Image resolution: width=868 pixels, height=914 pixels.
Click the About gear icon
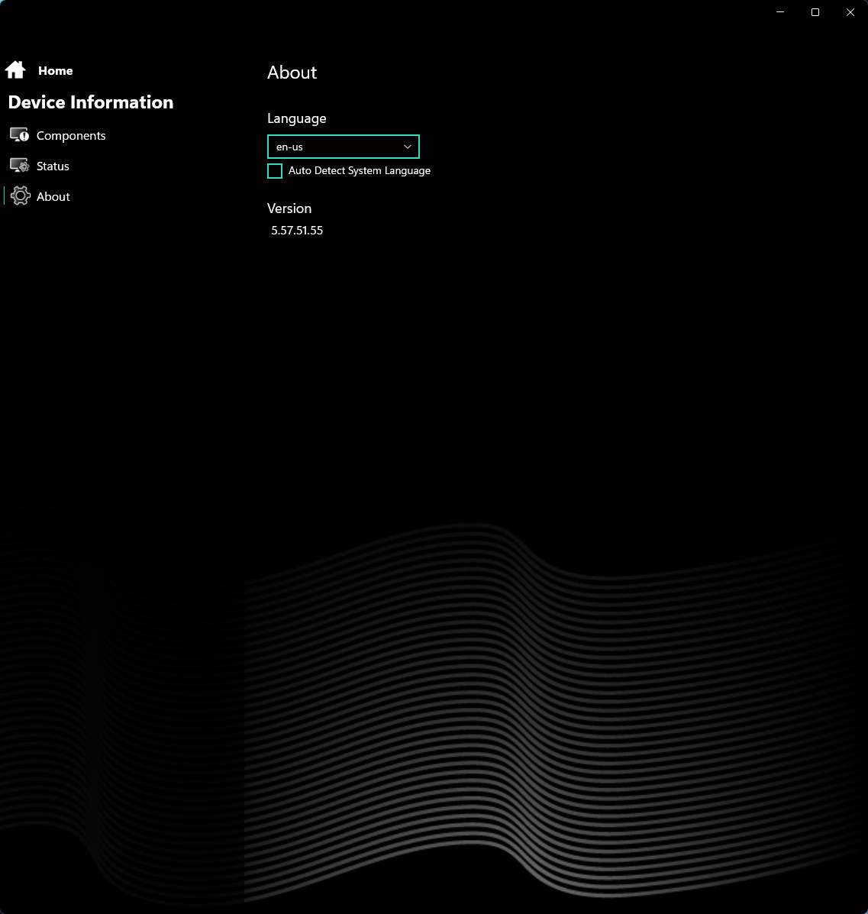(21, 195)
